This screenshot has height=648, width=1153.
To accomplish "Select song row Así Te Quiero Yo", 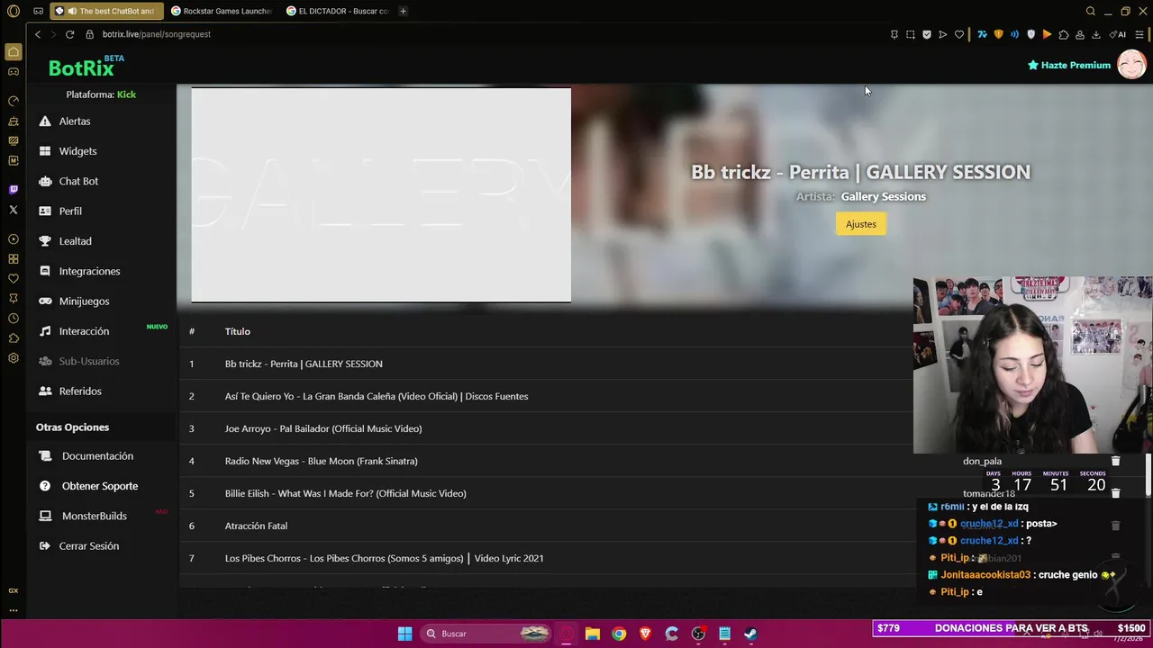I will pos(377,396).
